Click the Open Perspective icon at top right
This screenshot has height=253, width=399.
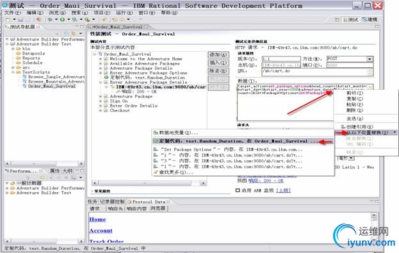coord(337,20)
